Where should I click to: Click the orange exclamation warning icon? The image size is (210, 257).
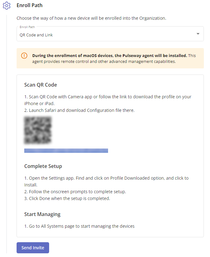[x=24, y=55]
